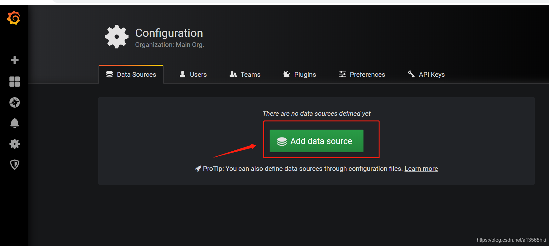Open the Create plus menu in sidebar

(14, 60)
